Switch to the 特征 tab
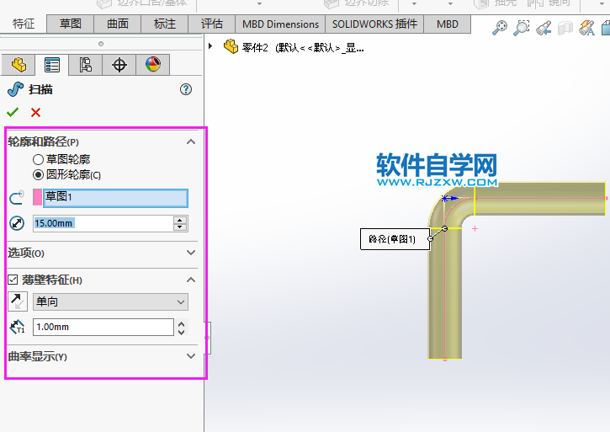The image size is (610, 432). pyautogui.click(x=24, y=24)
